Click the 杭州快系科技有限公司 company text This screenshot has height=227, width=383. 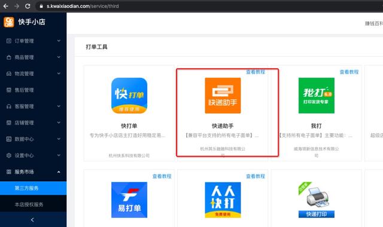[129, 155]
